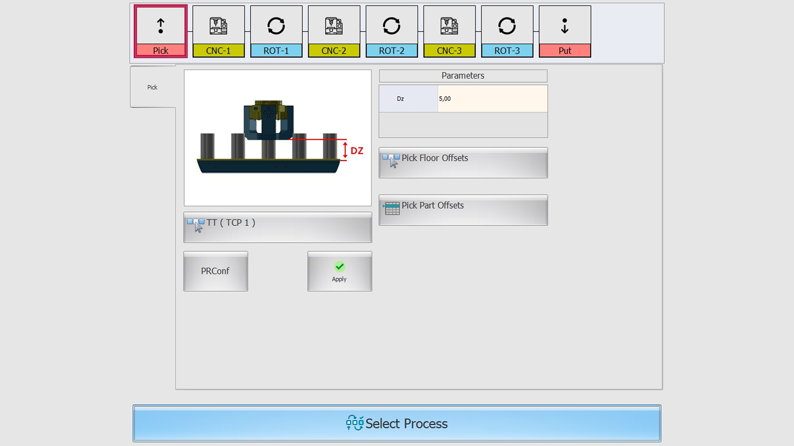794x446 pixels.
Task: Edit the Dz parameter value
Action: tap(492, 98)
